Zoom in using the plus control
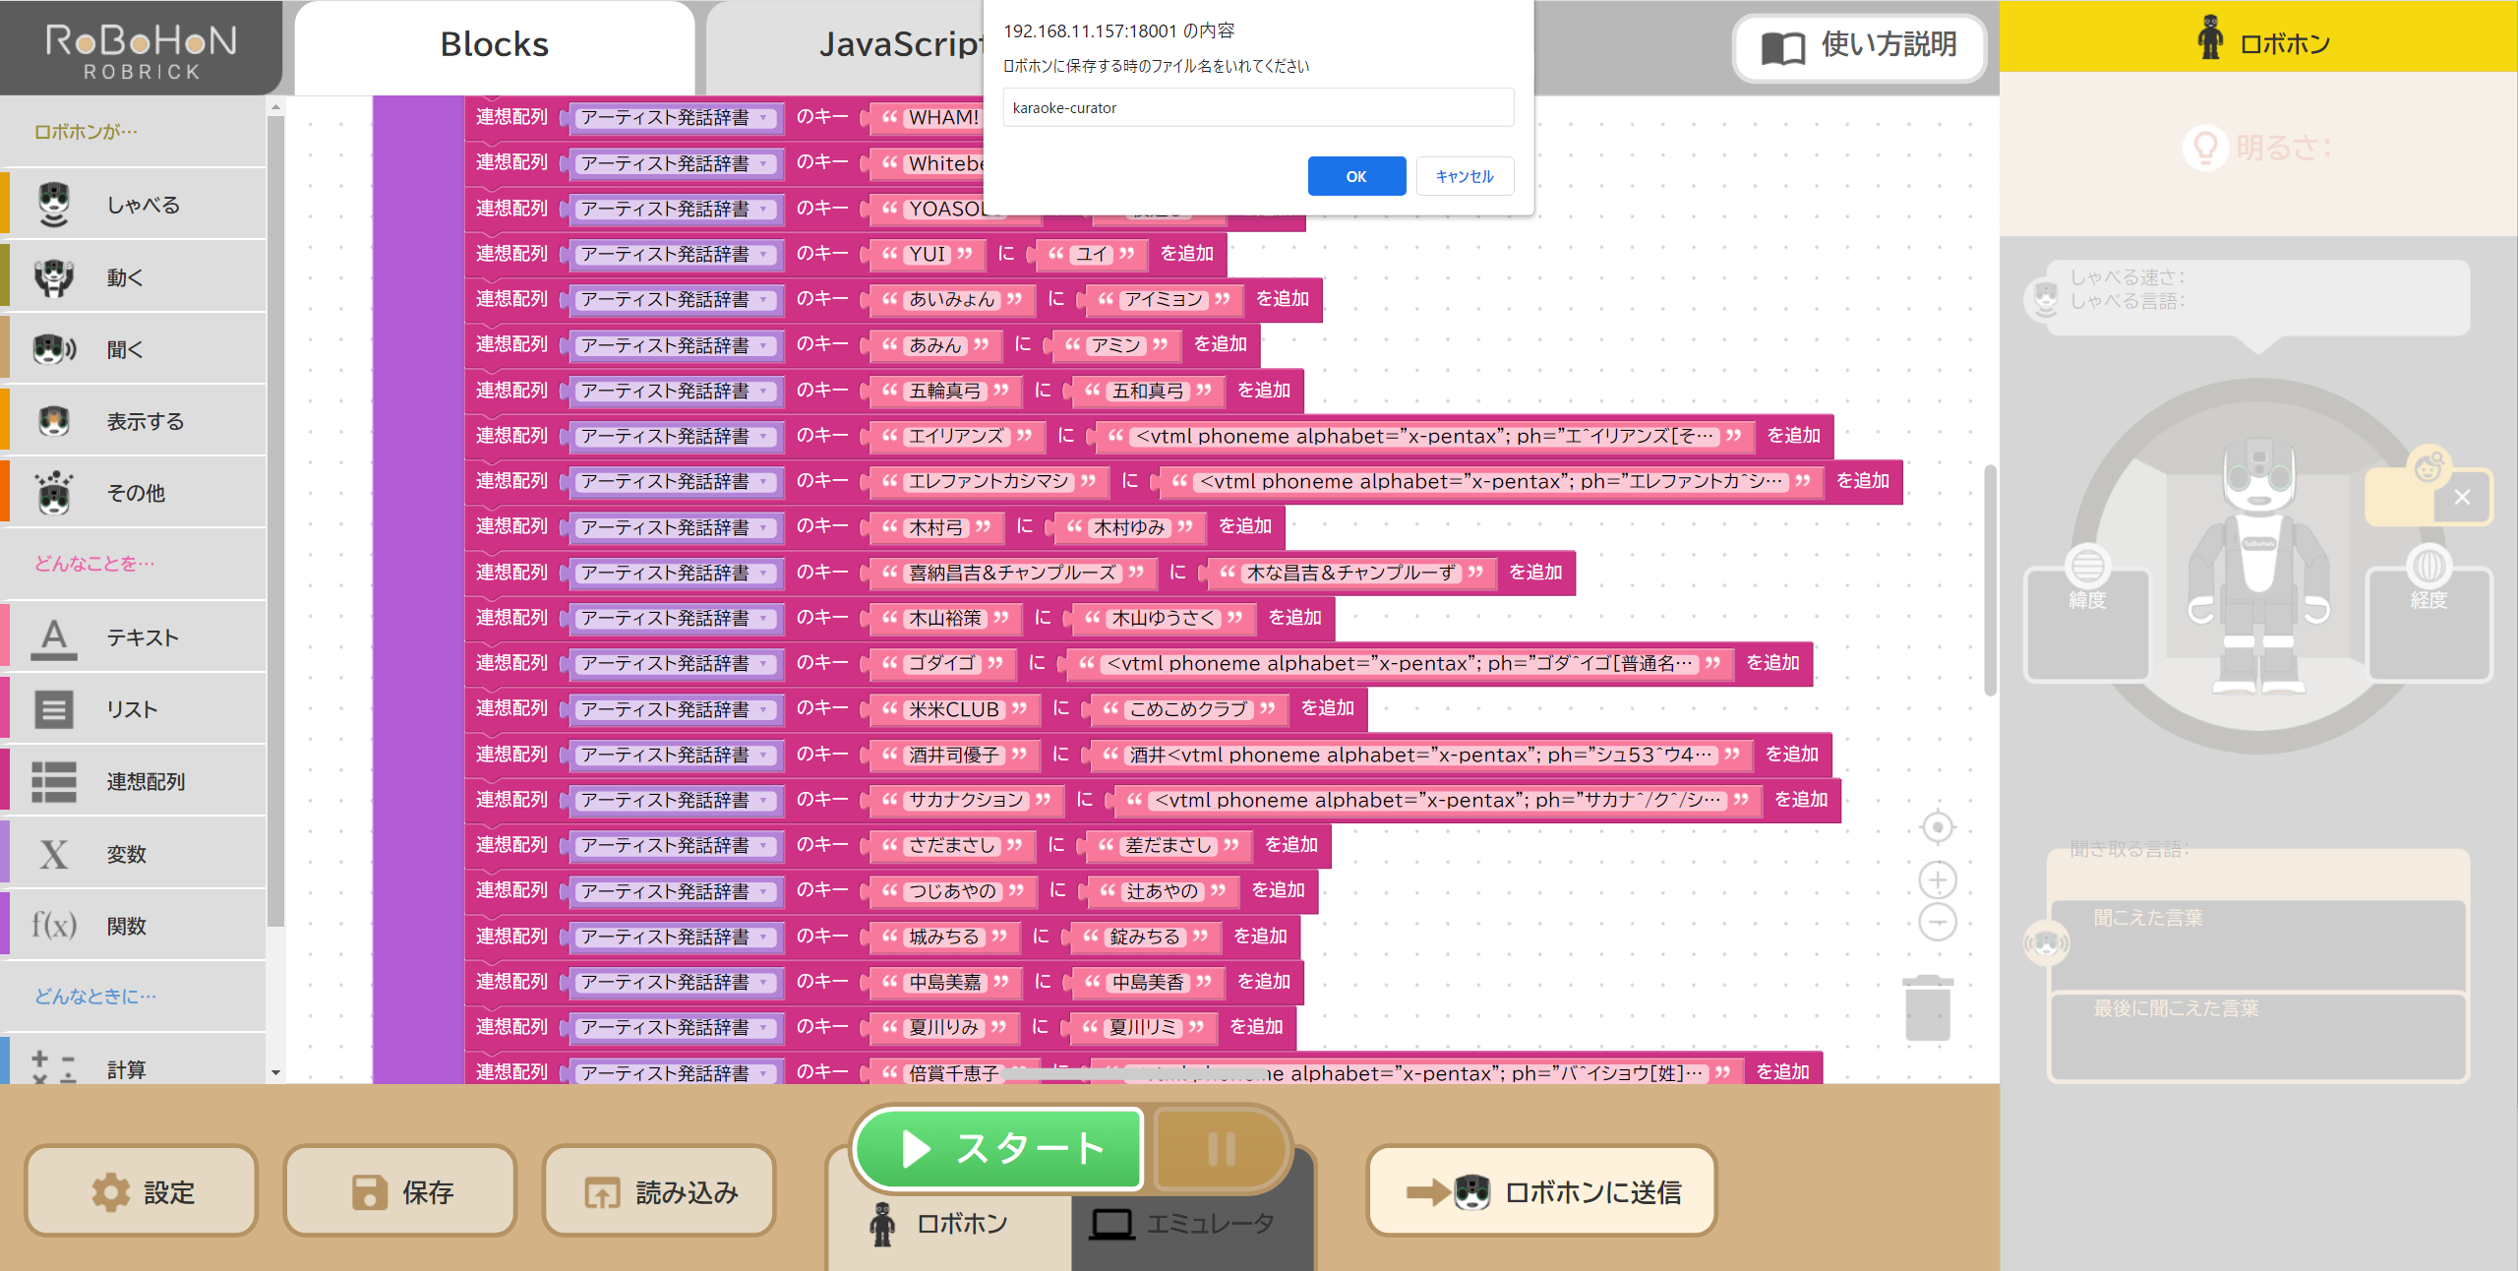 pos(1936,878)
